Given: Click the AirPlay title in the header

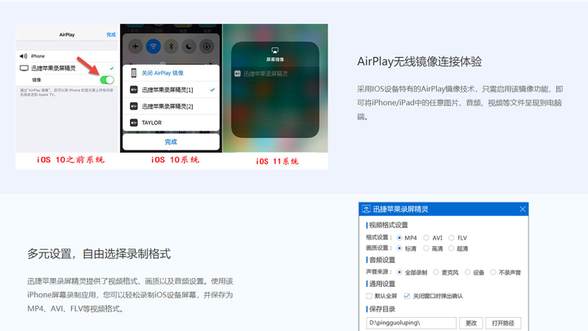Looking at the screenshot, I should (67, 34).
